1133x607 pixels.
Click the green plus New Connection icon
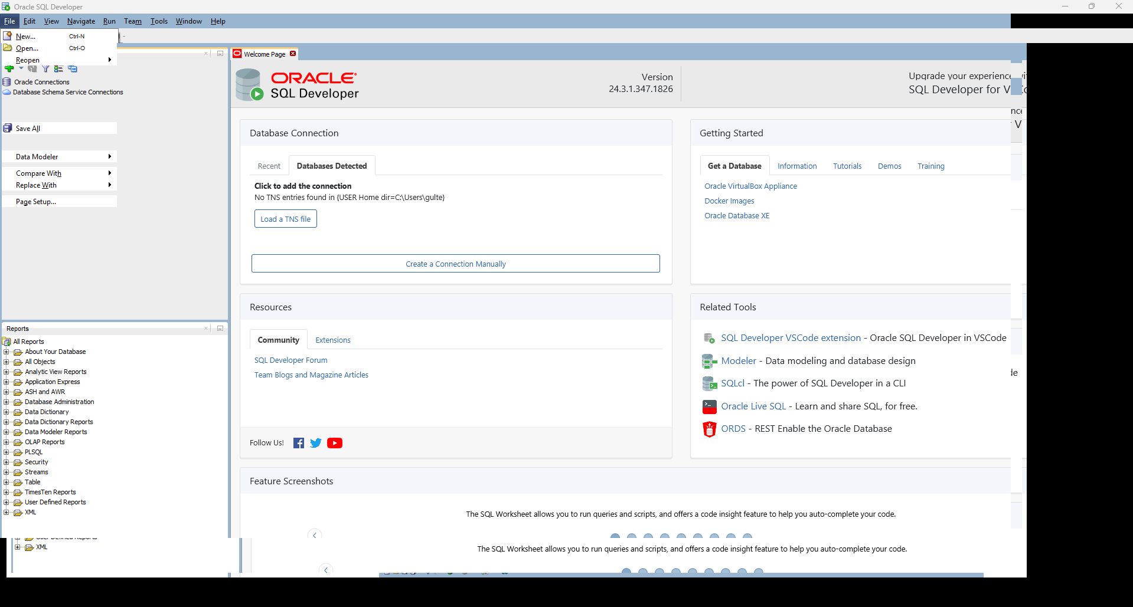click(x=9, y=69)
